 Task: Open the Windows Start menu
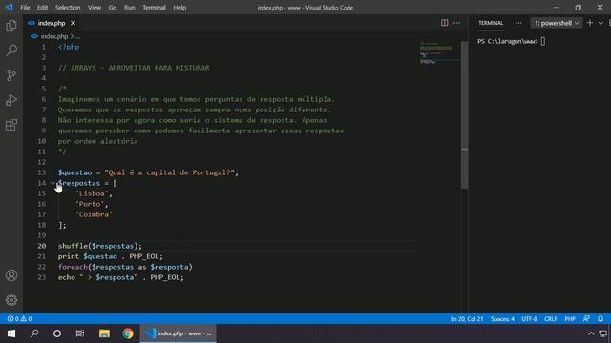11,333
